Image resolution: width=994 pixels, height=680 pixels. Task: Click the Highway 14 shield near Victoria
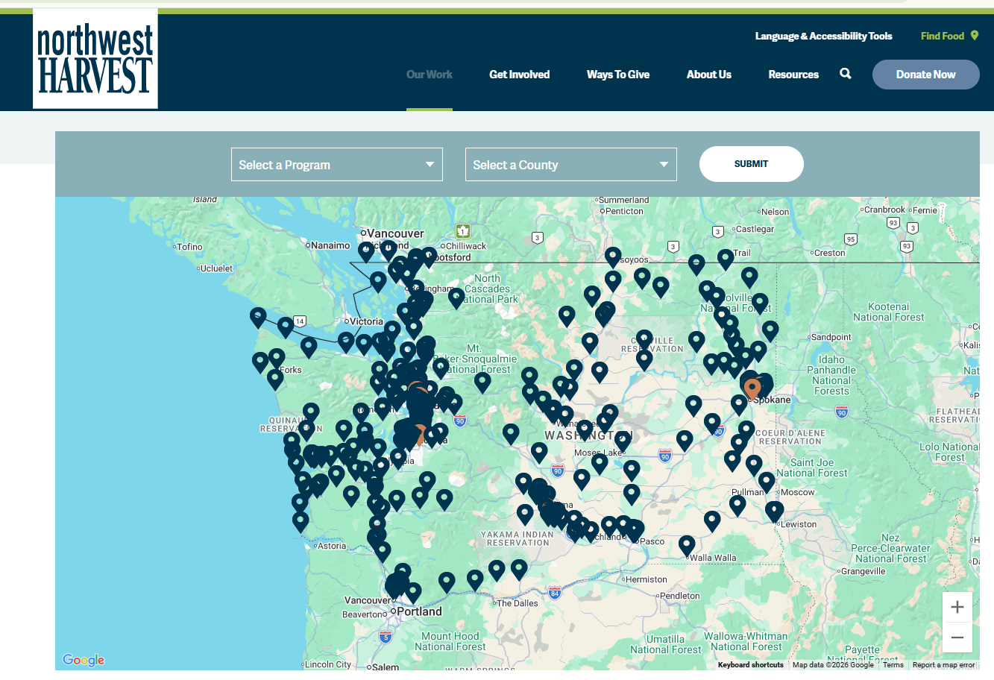pyautogui.click(x=299, y=321)
